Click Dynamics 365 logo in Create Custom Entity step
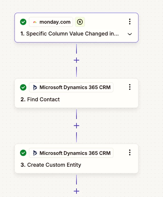This screenshot has height=197, width=163. pos(35,153)
